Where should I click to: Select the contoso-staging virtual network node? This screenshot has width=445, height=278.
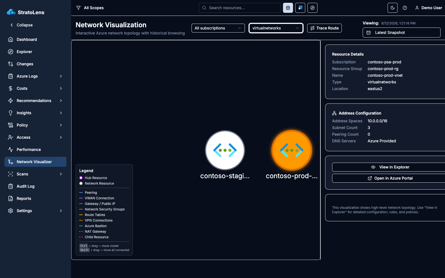[x=225, y=150]
